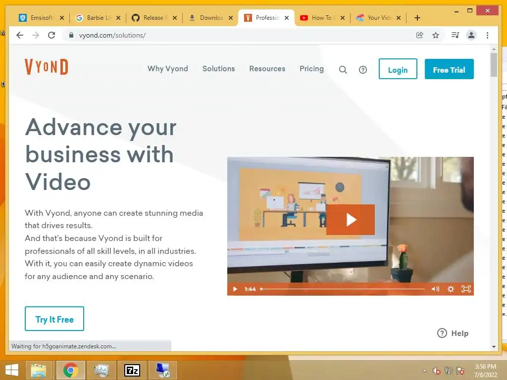The image size is (507, 380).
Task: Open the system monitor taskbar icon
Action: click(101, 370)
